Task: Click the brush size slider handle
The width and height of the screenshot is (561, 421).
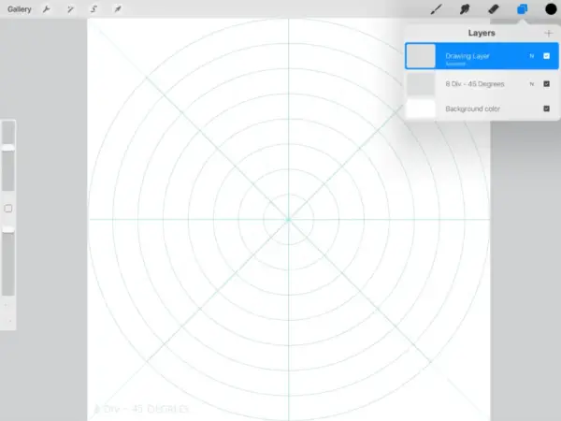Action: (x=8, y=148)
